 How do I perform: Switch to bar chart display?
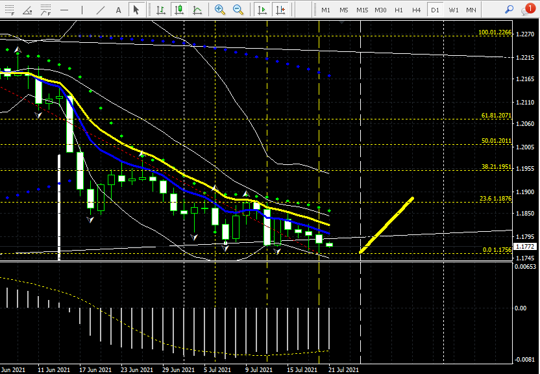160,10
